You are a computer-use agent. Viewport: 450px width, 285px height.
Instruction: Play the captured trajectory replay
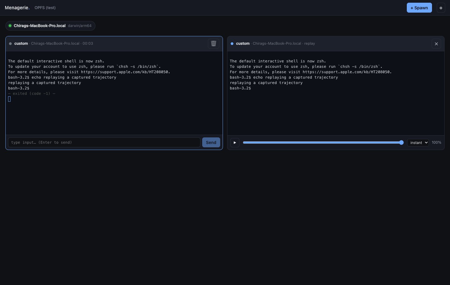coord(235,142)
